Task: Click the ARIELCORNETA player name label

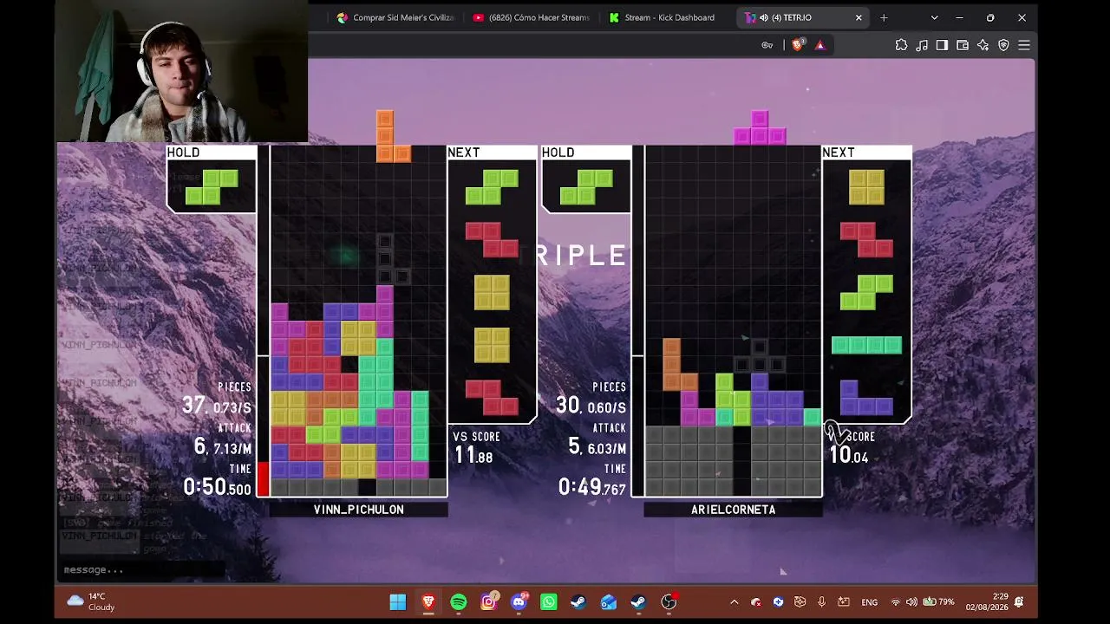Action: pos(734,510)
